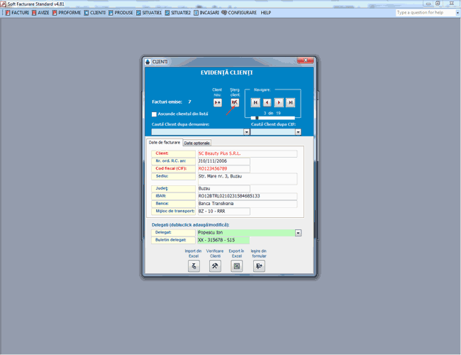Image resolution: width=461 pixels, height=355 pixels.
Task: Open the FACTURI menu
Action: [17, 13]
